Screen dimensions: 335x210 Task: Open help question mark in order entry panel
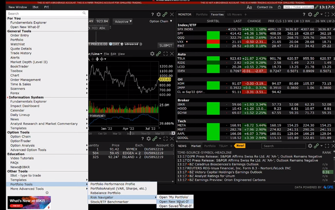[x=153, y=15]
